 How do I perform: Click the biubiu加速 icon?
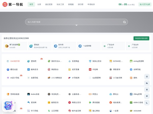click(28, 94)
